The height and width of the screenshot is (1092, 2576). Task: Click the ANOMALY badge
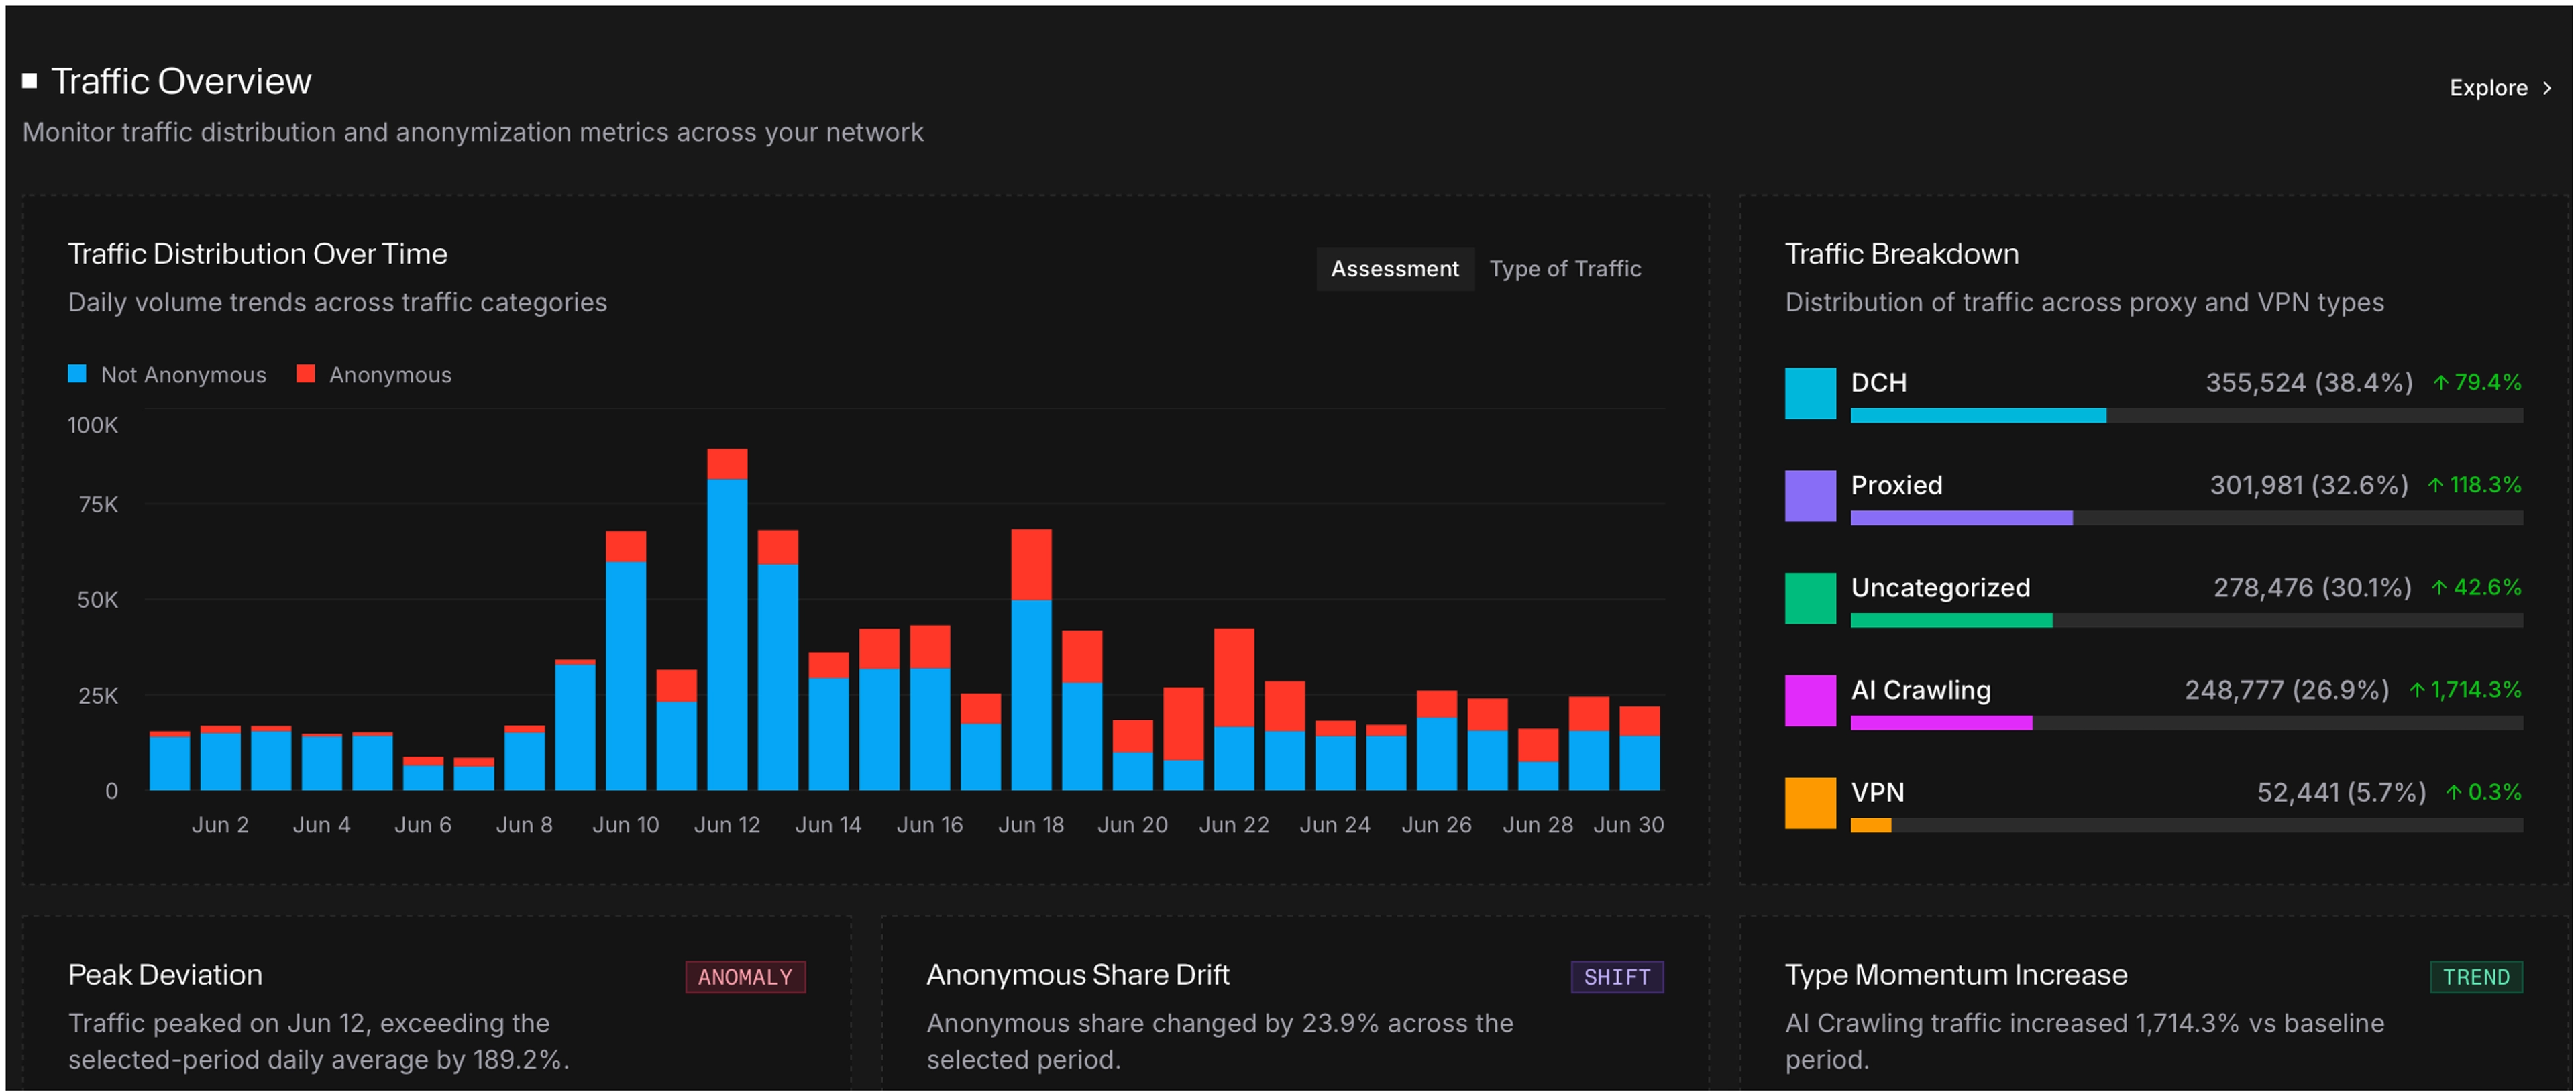[x=745, y=977]
